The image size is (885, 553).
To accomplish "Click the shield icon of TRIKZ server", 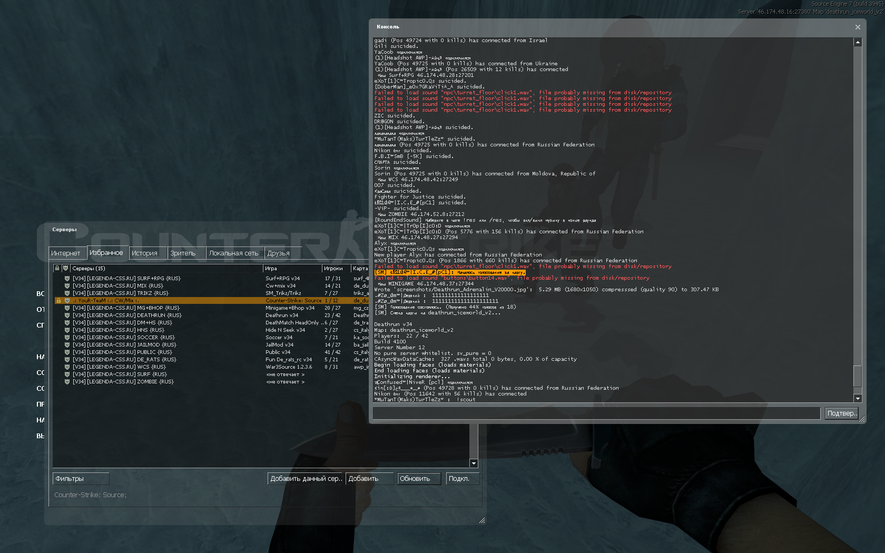I will (x=67, y=293).
